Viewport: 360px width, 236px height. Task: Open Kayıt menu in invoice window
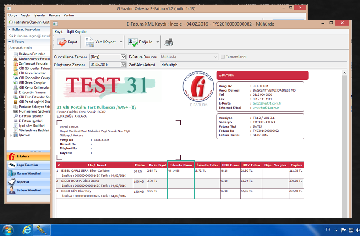click(59, 32)
